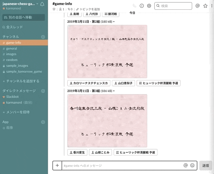Show mentions with the @ header icon
The height and width of the screenshot is (174, 214).
[x=198, y=6]
